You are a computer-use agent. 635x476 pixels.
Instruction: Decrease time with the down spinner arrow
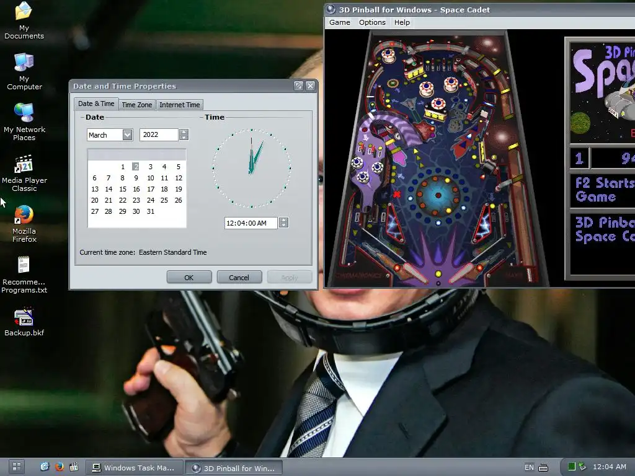(x=284, y=226)
